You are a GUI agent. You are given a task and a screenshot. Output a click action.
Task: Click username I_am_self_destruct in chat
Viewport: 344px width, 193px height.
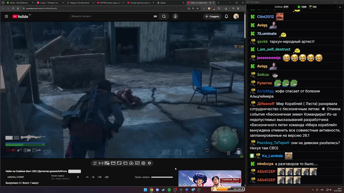click(x=274, y=49)
